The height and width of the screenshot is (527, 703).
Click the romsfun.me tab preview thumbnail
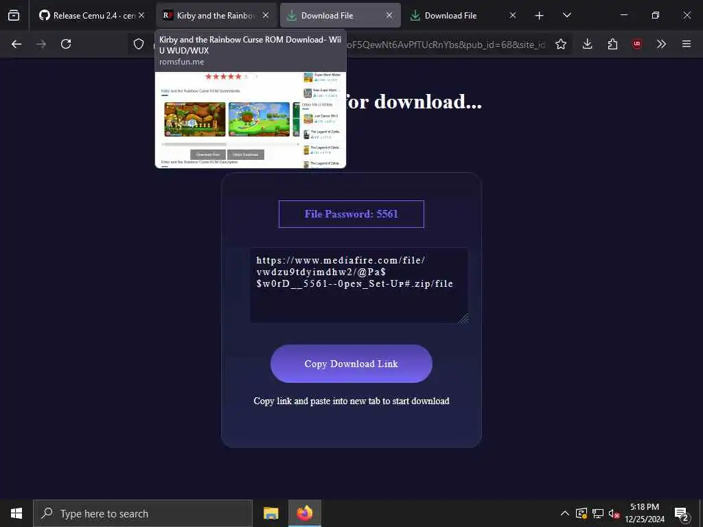[251, 119]
